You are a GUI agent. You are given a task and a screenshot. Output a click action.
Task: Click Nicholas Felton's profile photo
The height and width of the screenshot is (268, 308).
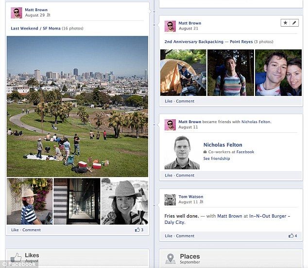[x=182, y=153]
